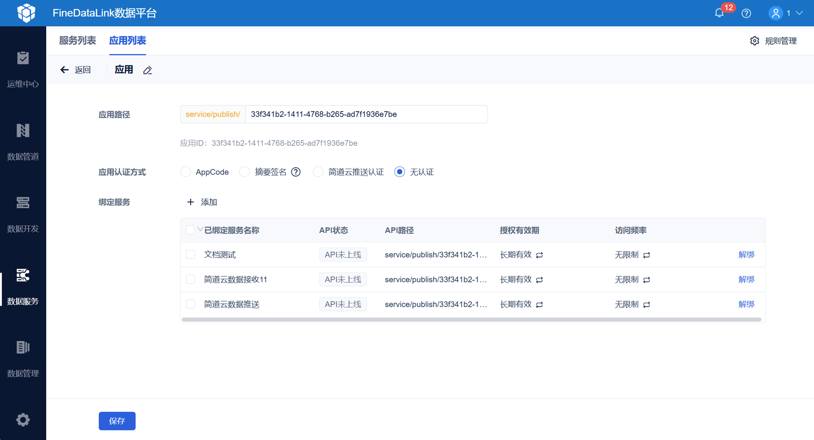The image size is (814, 440).
Task: Click the FineDataLink logo icon
Action: point(26,13)
